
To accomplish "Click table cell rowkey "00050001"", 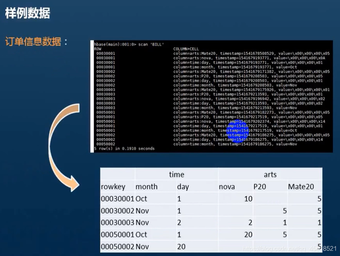I will 117,234.
